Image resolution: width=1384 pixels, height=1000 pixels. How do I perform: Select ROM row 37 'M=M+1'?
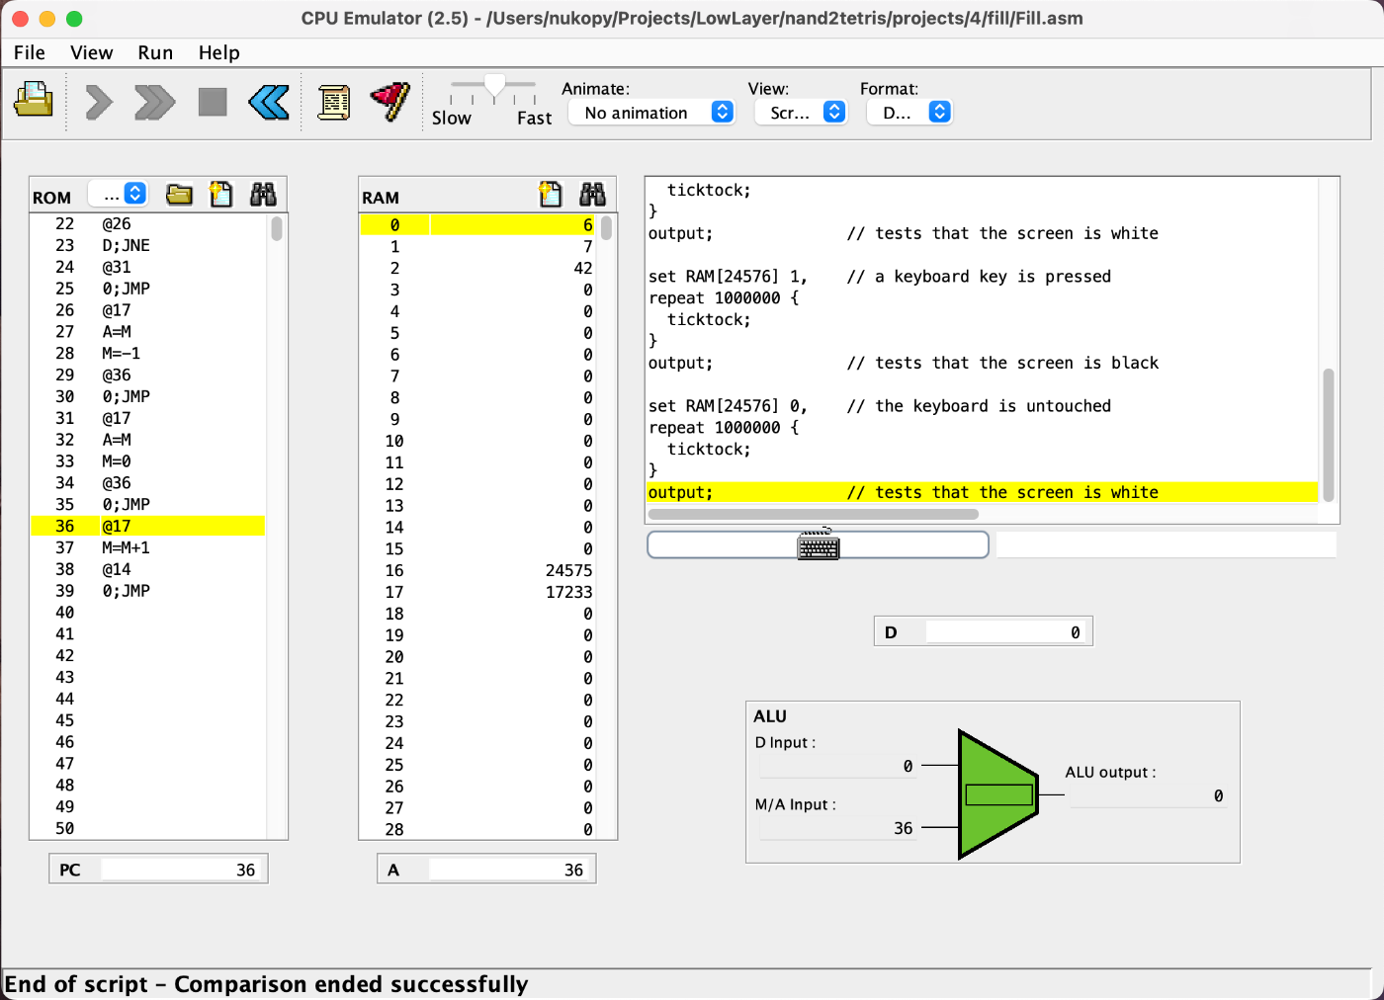(x=148, y=547)
